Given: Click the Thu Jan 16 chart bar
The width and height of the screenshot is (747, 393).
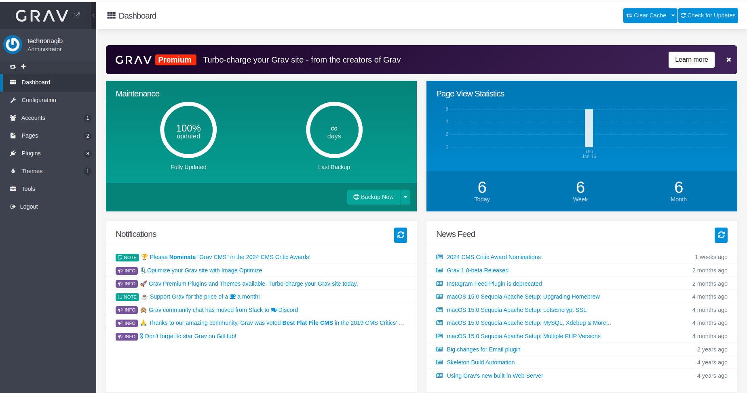Looking at the screenshot, I should (589, 128).
